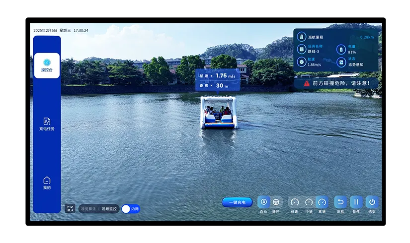
Task: Click the 路线-3 task name value
Action: pos(313,52)
